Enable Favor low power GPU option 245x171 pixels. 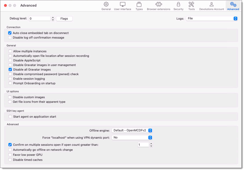10,155
